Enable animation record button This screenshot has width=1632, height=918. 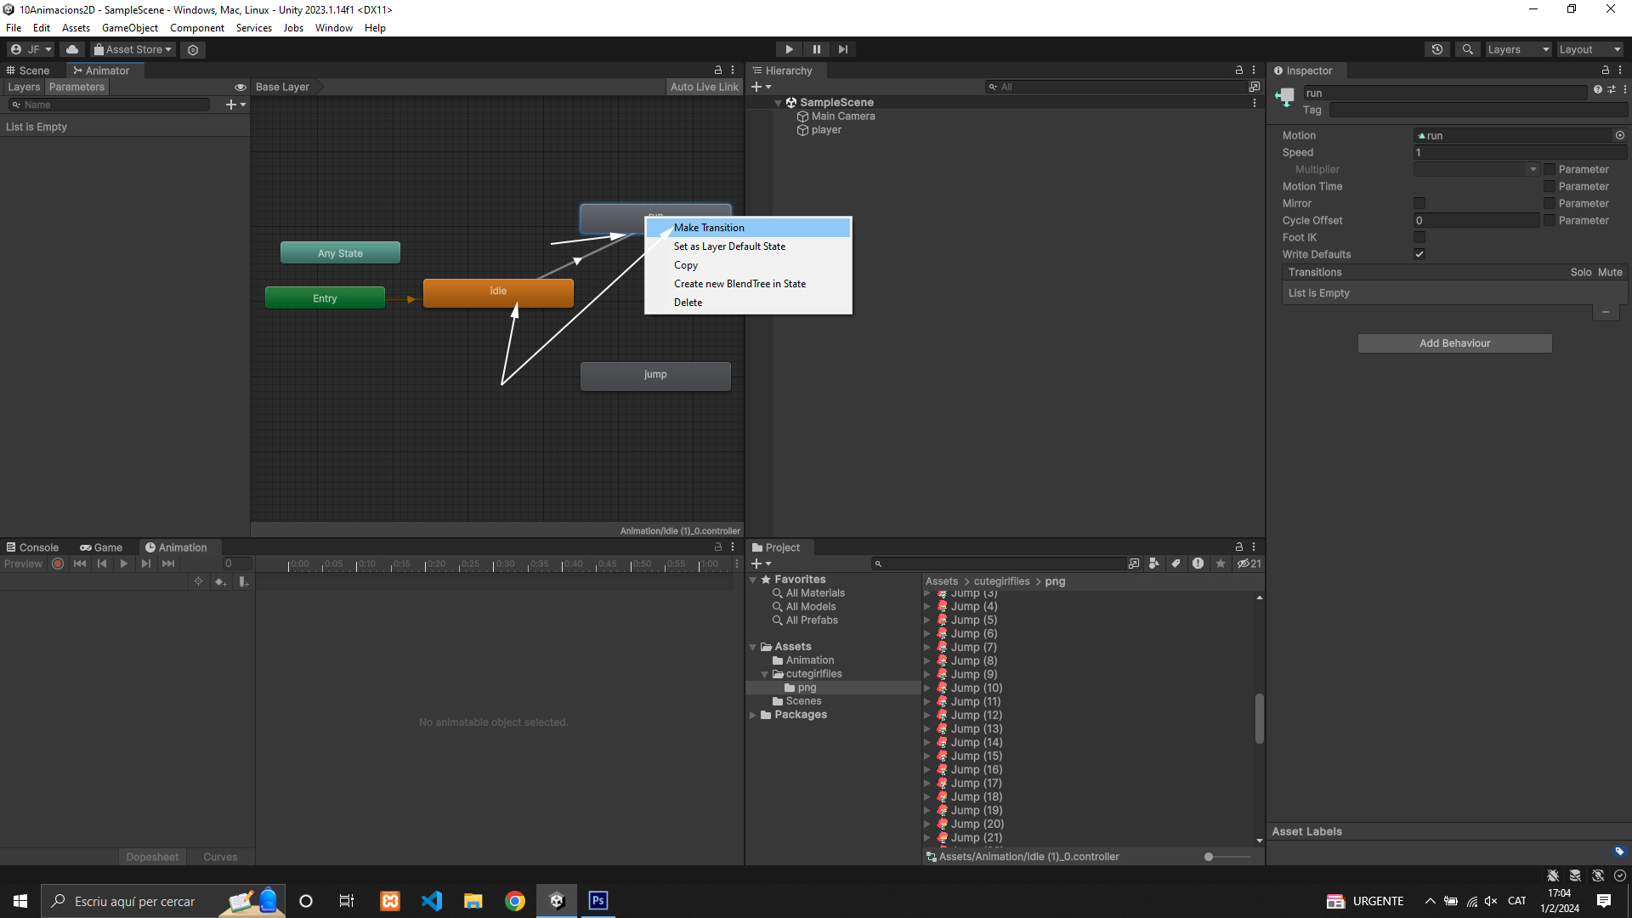pos(58,564)
